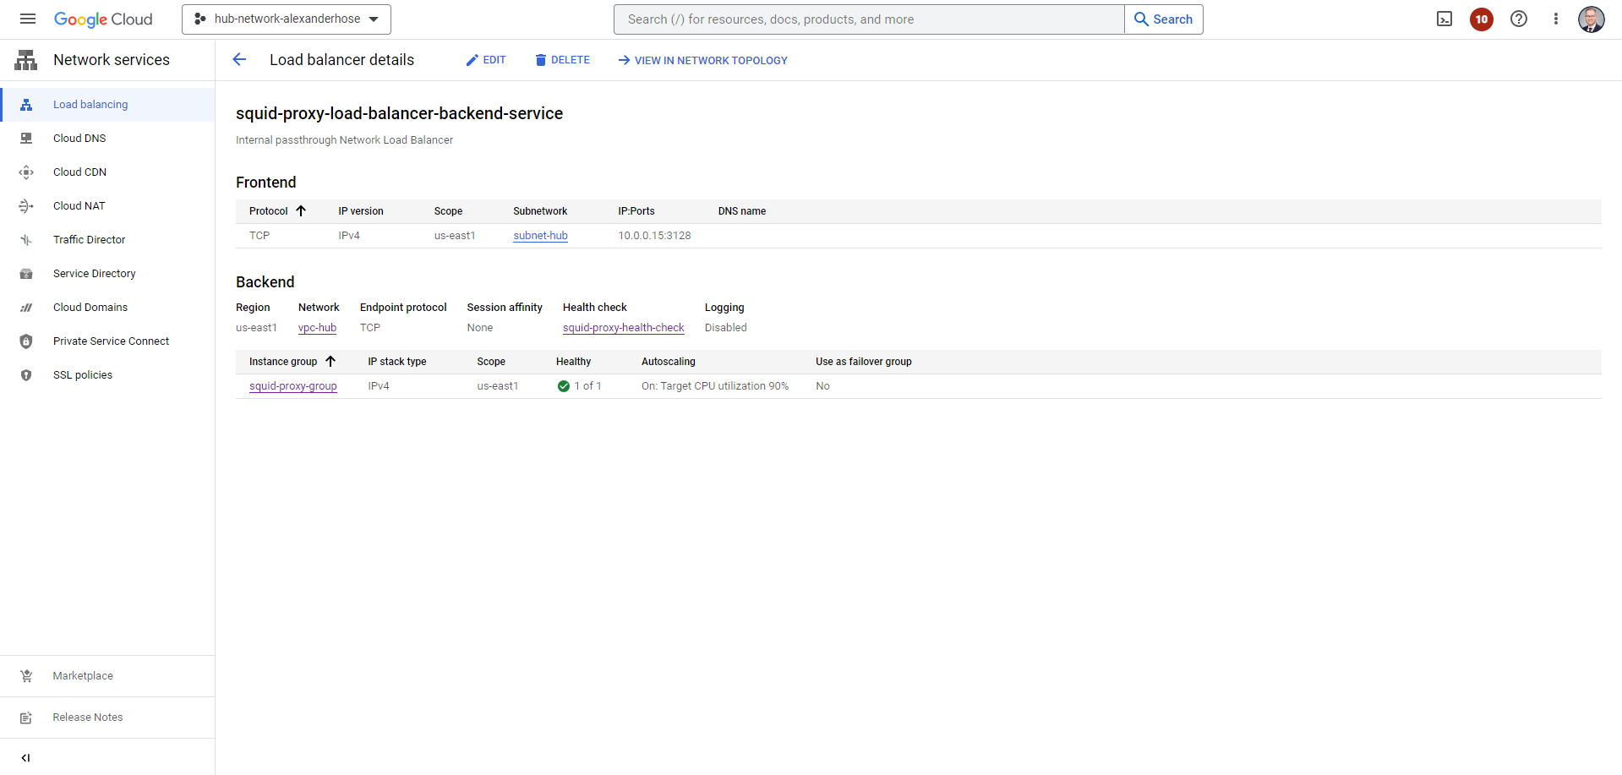Open Service Directory in sidebar
The height and width of the screenshot is (775, 1622).
107,274
